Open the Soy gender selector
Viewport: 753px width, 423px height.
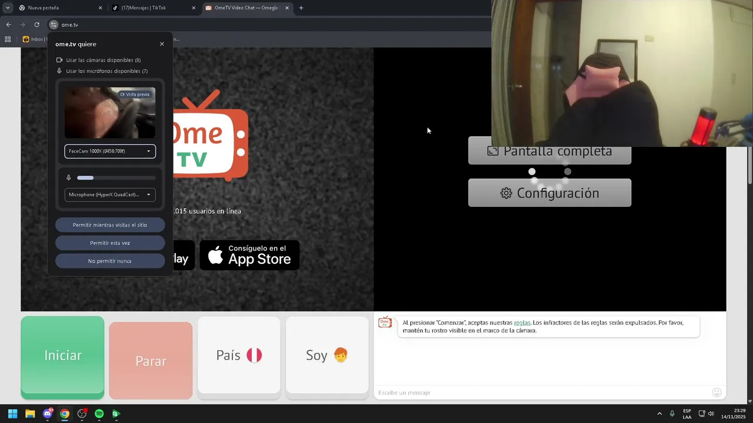(327, 355)
